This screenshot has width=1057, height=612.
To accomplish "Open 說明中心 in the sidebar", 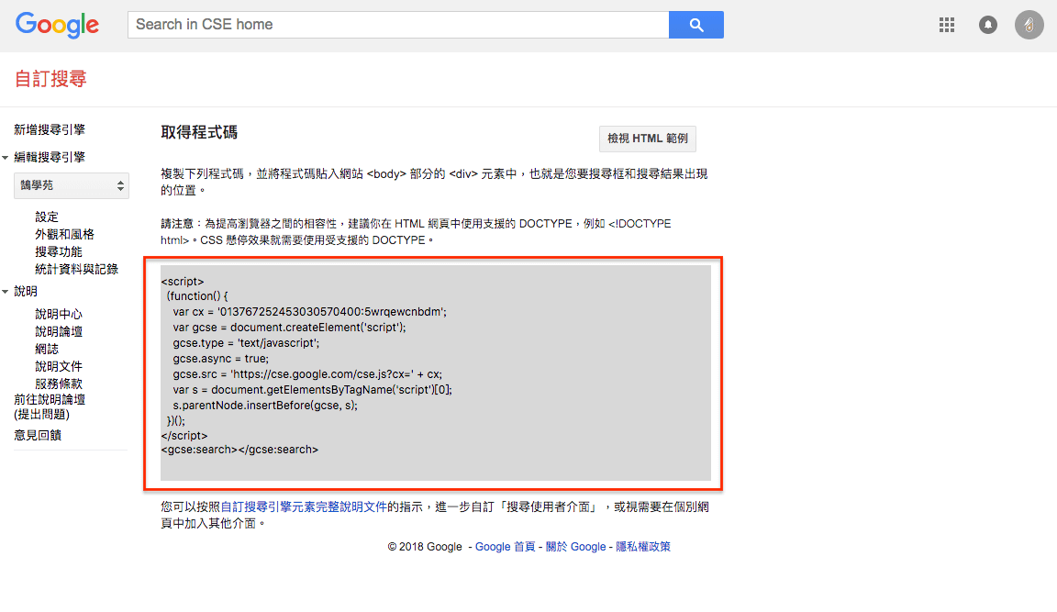I will click(x=59, y=314).
